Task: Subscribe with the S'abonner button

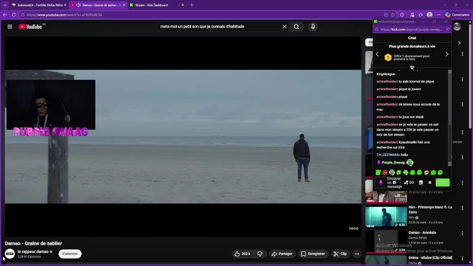Action: click(70, 254)
